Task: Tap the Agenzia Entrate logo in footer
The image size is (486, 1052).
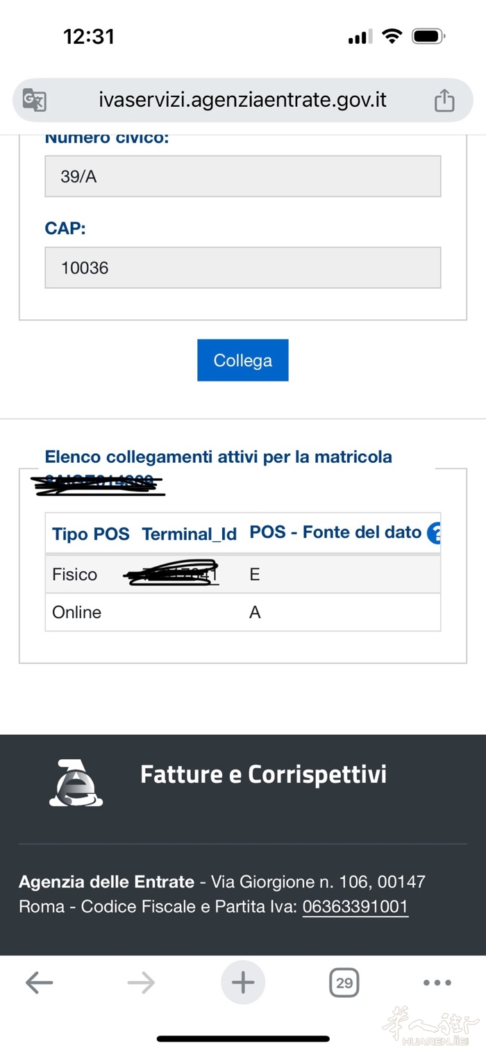Action: pos(76,782)
